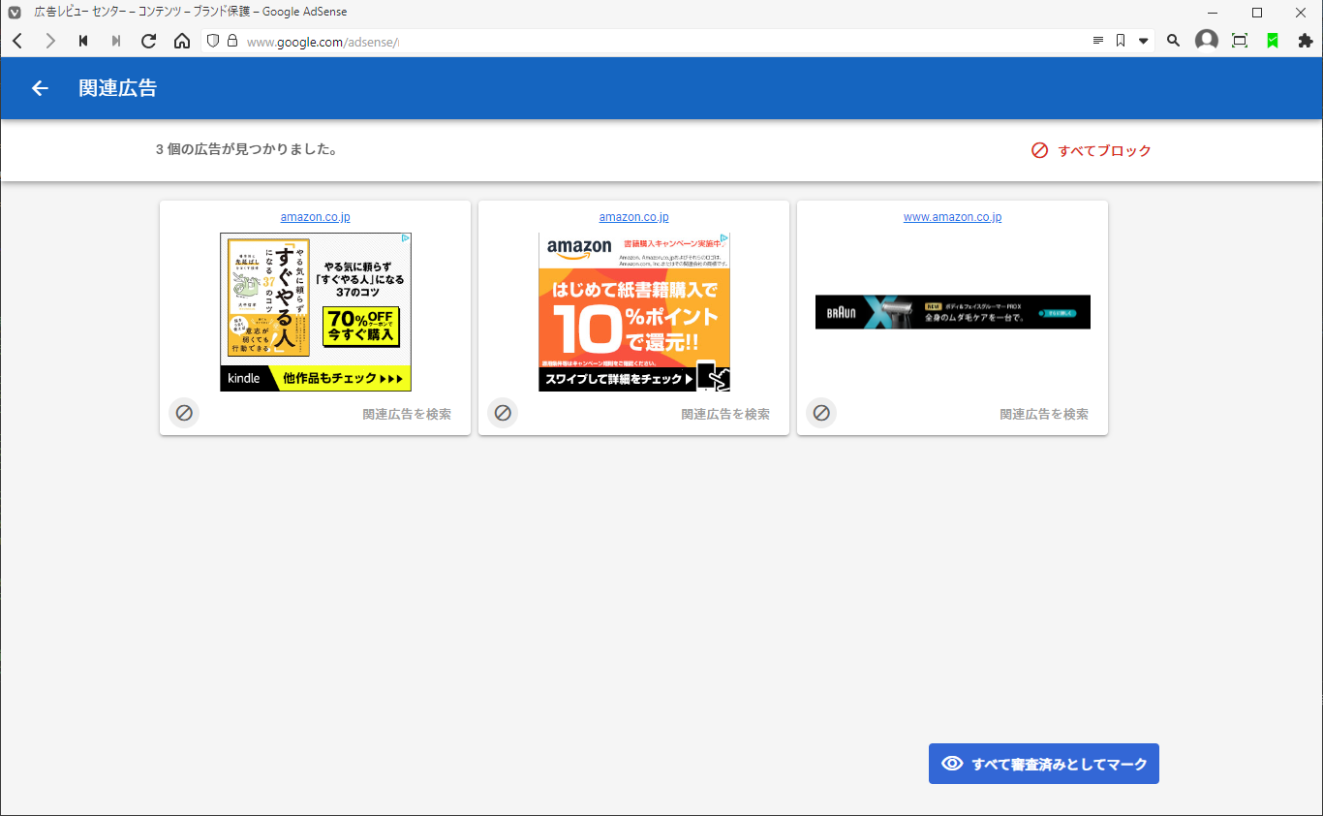Bookmark this page with bookmark icon

pos(1121,41)
